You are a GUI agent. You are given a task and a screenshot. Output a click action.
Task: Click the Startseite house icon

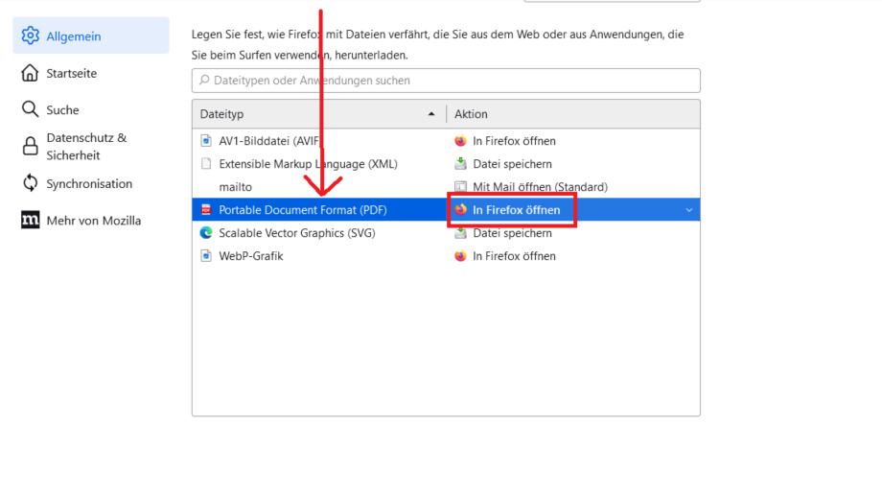(x=30, y=73)
